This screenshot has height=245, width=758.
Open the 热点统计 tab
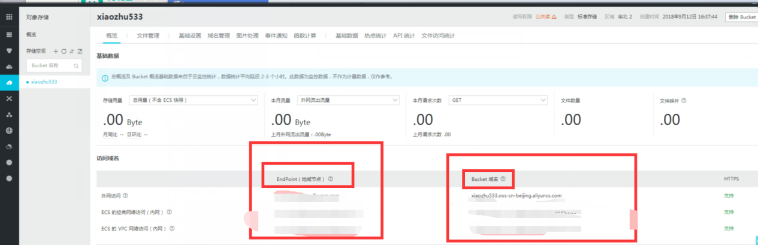(376, 36)
